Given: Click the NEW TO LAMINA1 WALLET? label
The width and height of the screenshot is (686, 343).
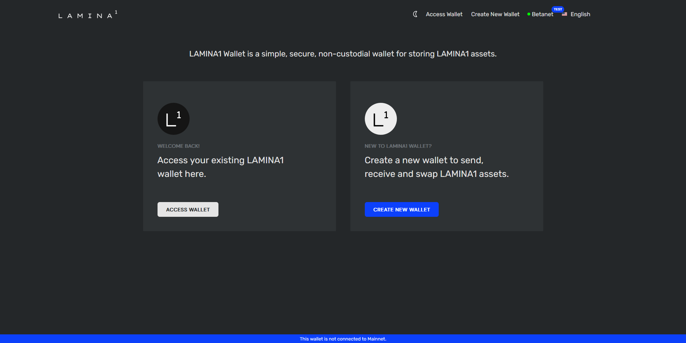Looking at the screenshot, I should 398,146.
